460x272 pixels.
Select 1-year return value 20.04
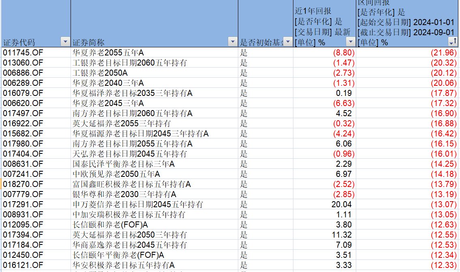pyautogui.click(x=342, y=204)
